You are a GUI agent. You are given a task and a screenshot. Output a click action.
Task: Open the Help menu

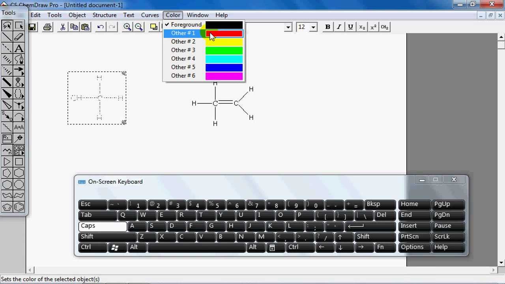tap(221, 15)
